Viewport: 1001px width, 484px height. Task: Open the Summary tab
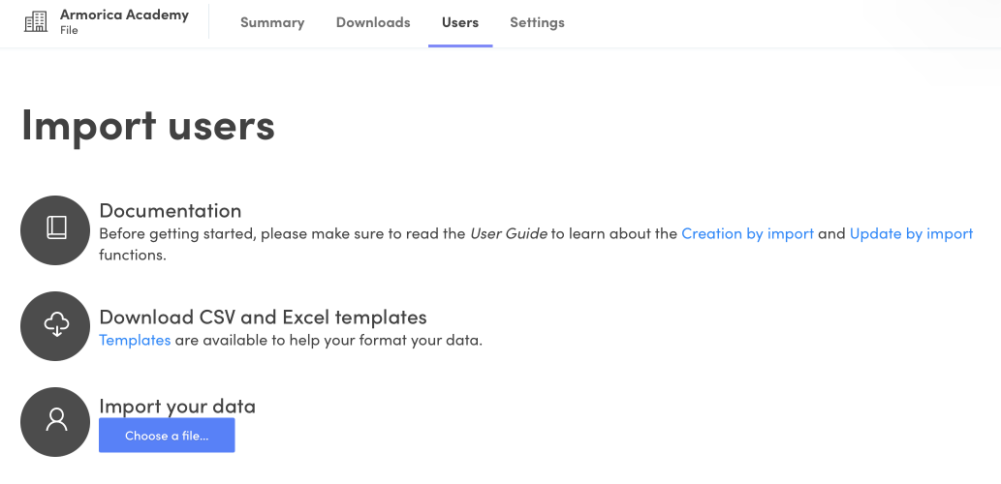[272, 22]
